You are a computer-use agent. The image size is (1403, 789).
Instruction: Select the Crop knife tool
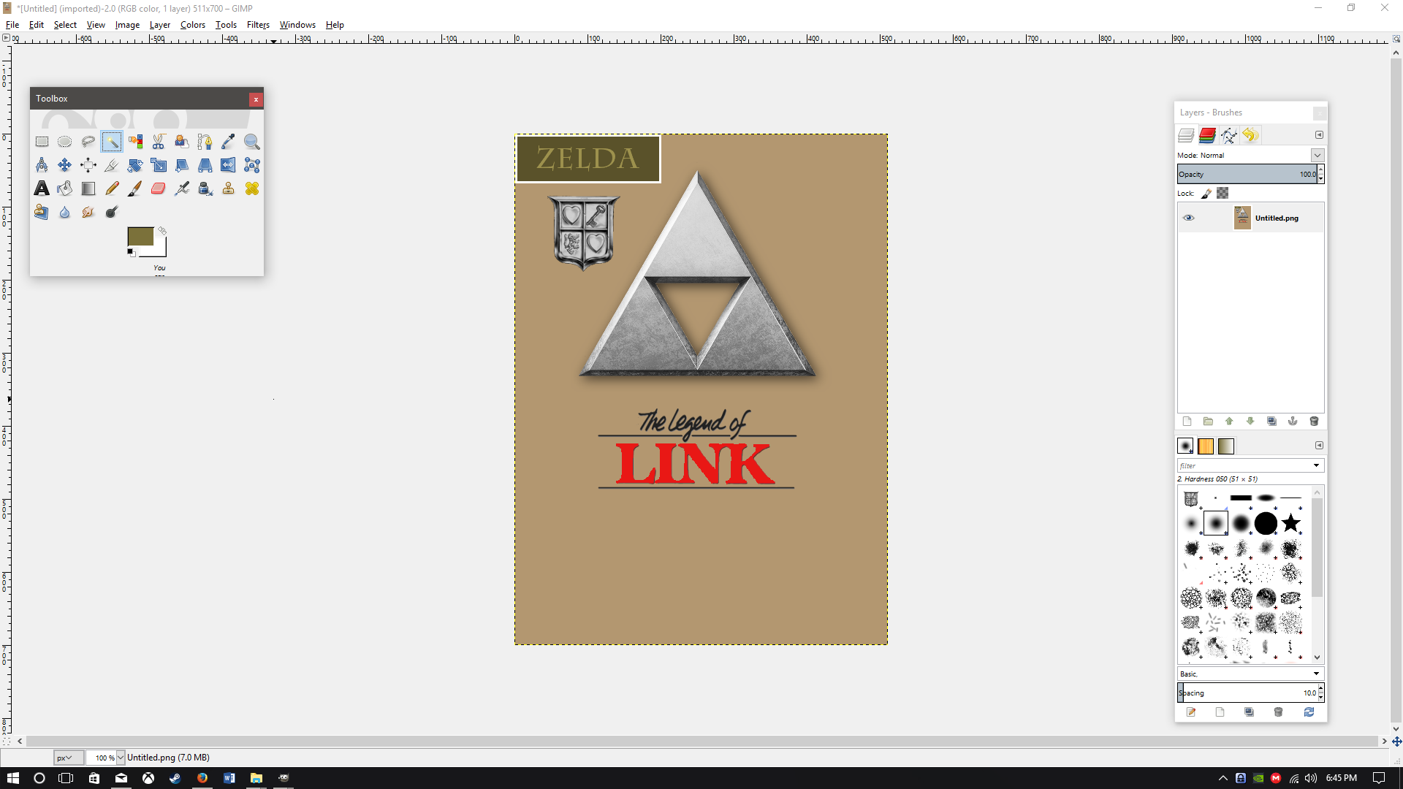pyautogui.click(x=112, y=165)
